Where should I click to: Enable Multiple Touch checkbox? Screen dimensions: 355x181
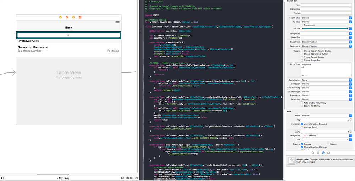302,127
